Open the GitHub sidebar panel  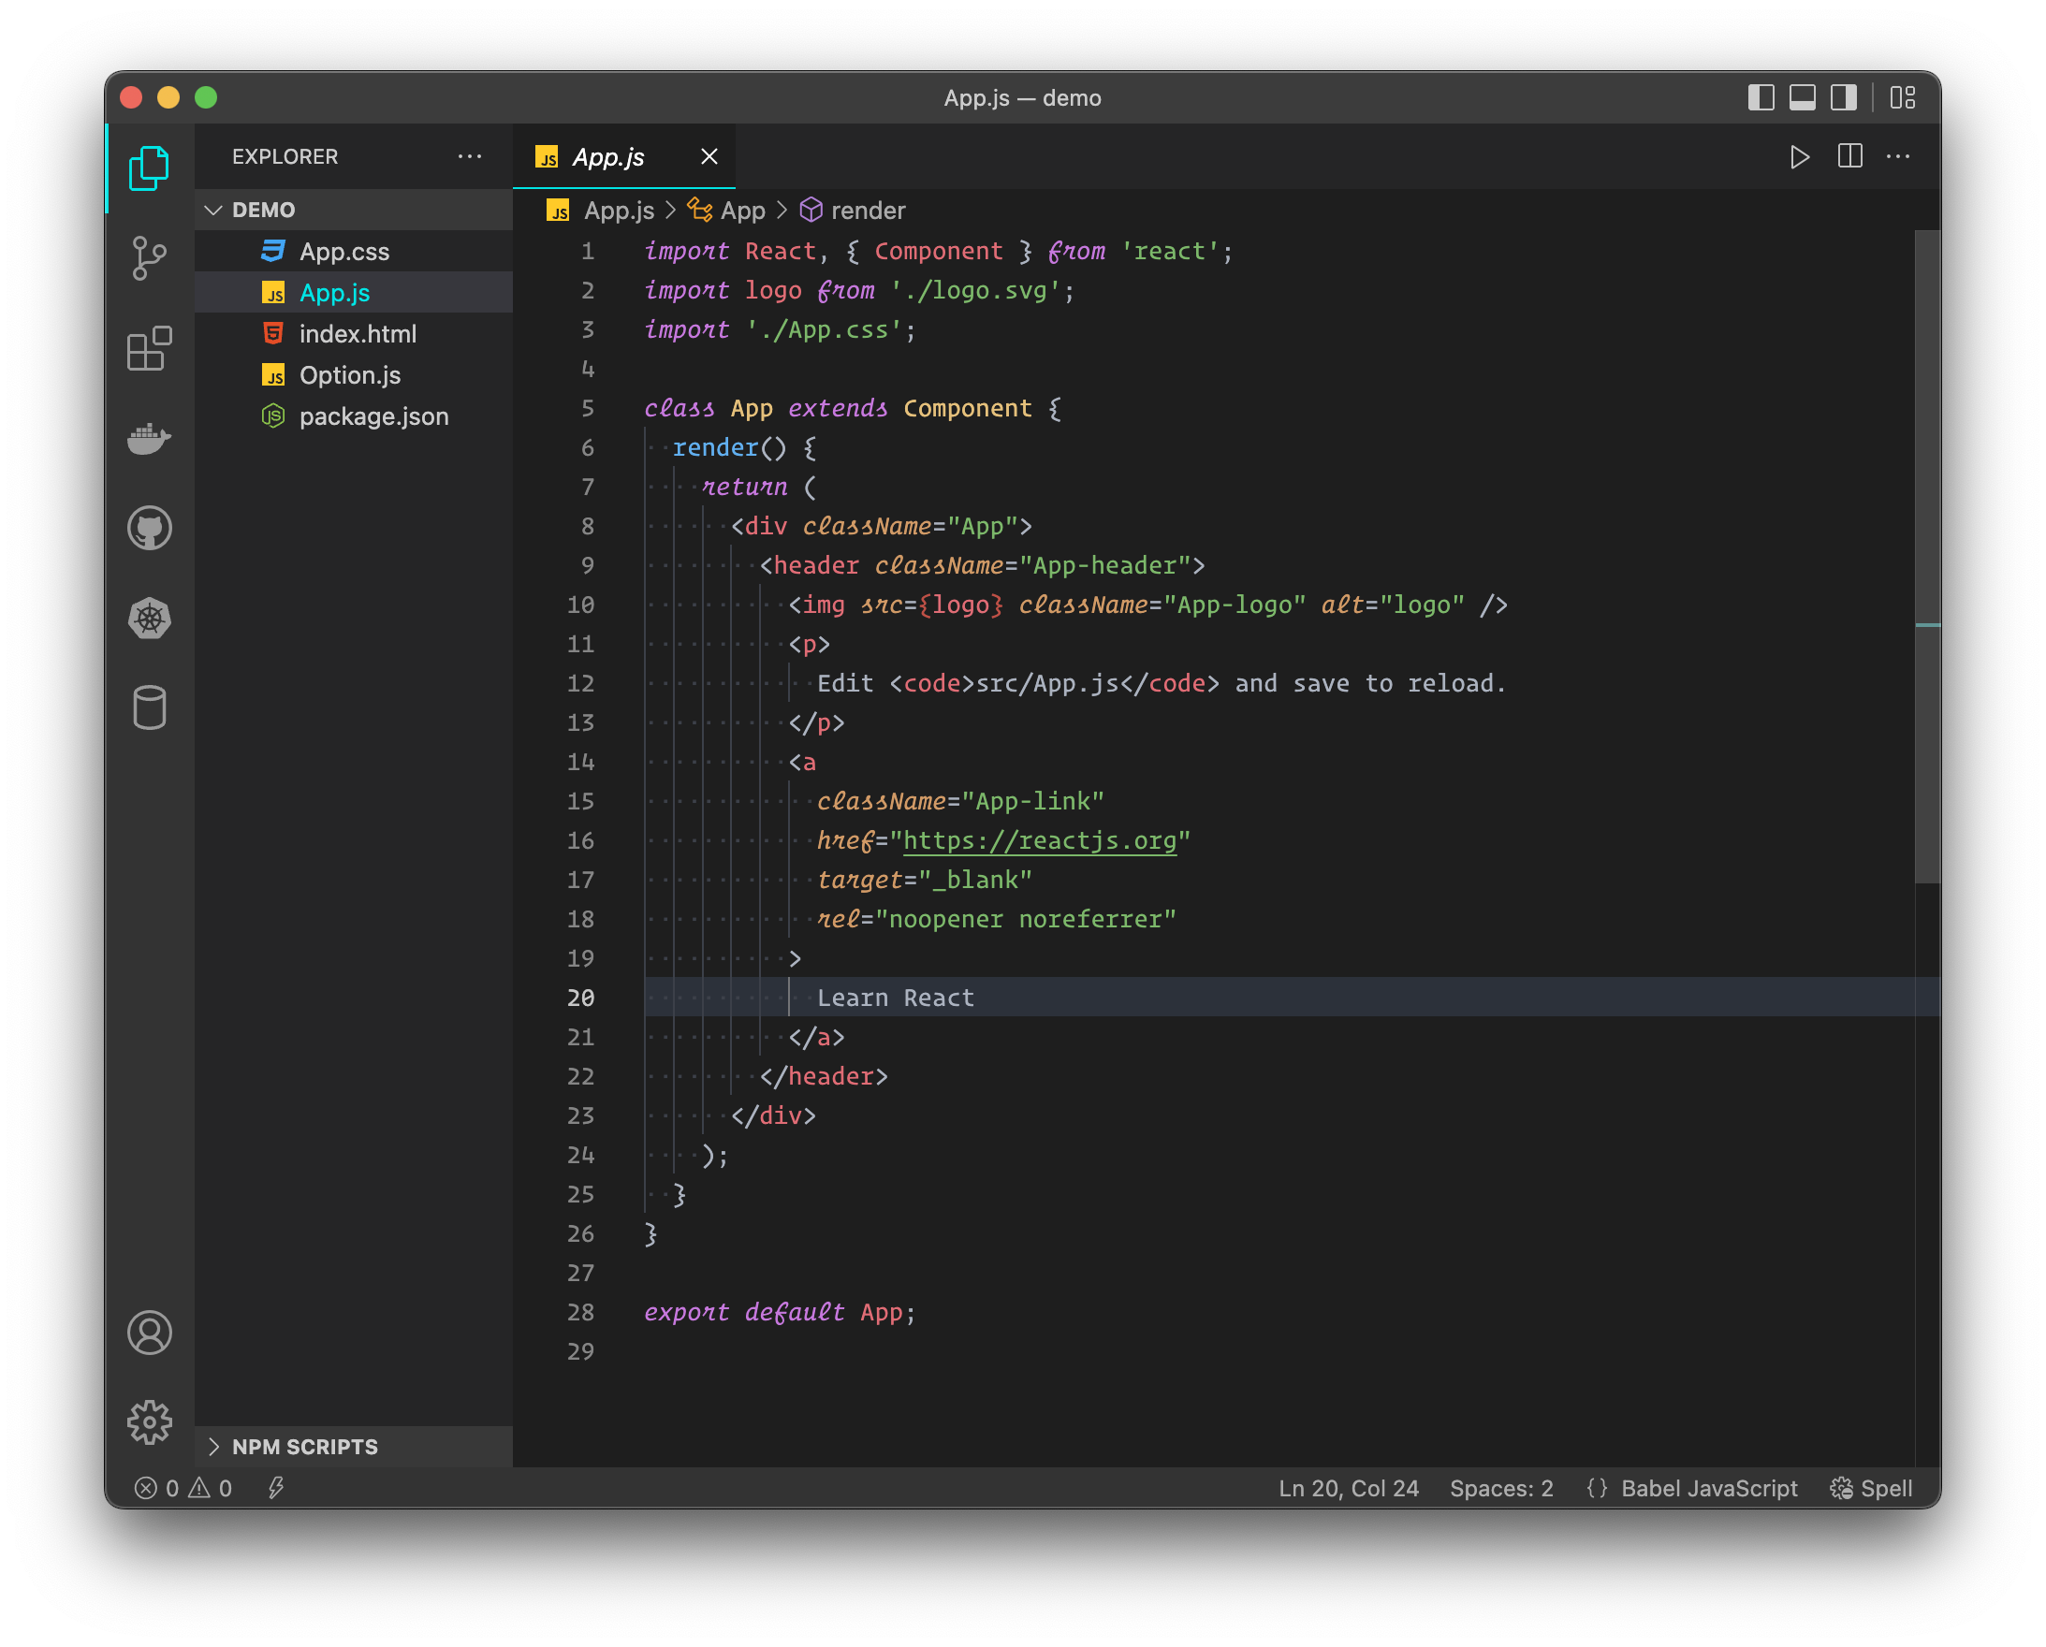click(x=149, y=529)
